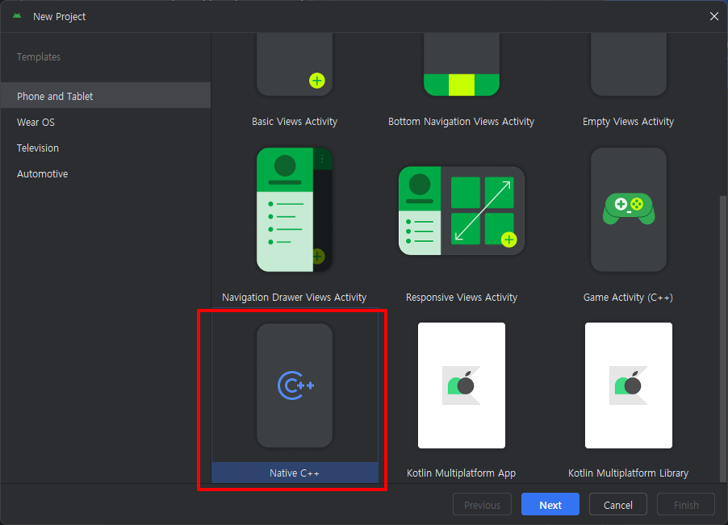Screen dimensions: 728x525
Task: Click the Native C++ label
Action: (295, 473)
